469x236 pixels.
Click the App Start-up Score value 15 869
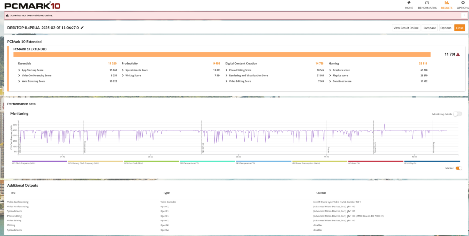[112, 70]
